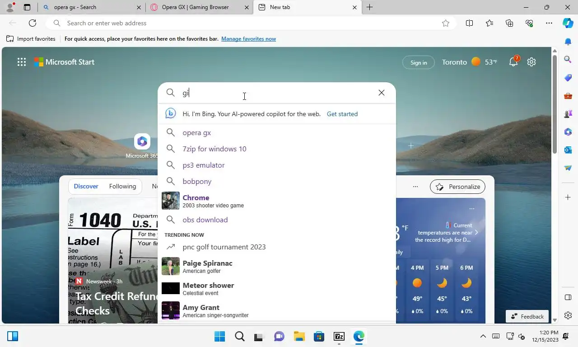Viewport: 578px width, 347px height.
Task: Click Get started Bing link
Action: 342,114
